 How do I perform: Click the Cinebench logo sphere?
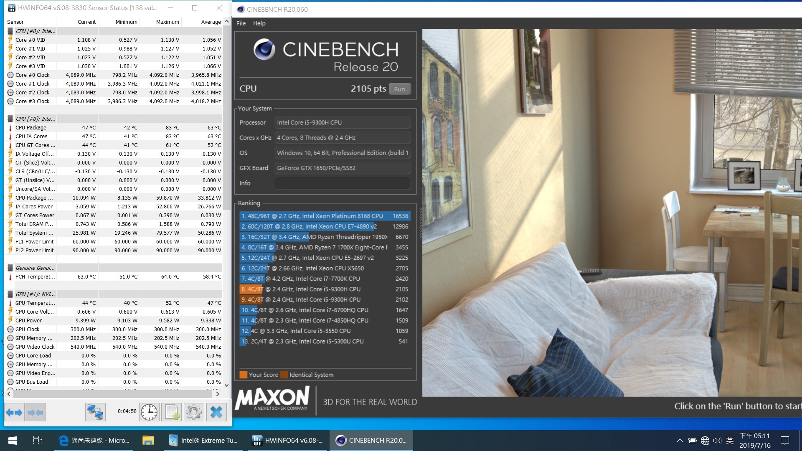264,49
